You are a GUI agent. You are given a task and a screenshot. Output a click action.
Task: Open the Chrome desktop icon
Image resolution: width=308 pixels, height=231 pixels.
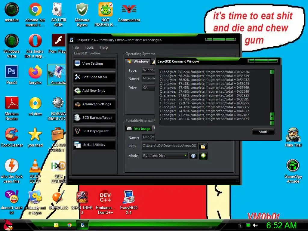[x=35, y=14]
